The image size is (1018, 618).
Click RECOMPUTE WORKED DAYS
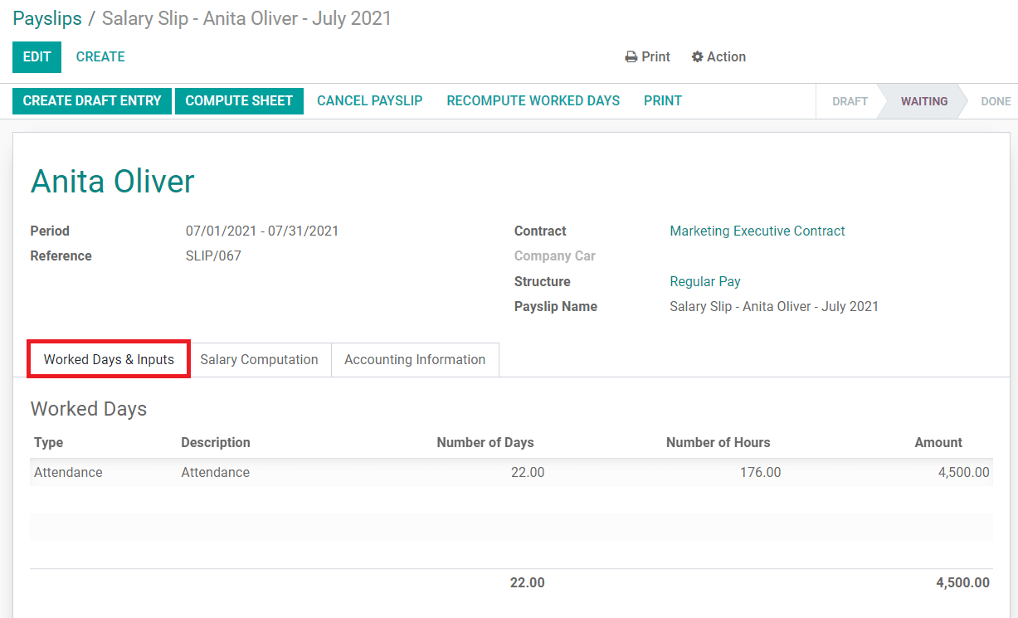click(533, 101)
